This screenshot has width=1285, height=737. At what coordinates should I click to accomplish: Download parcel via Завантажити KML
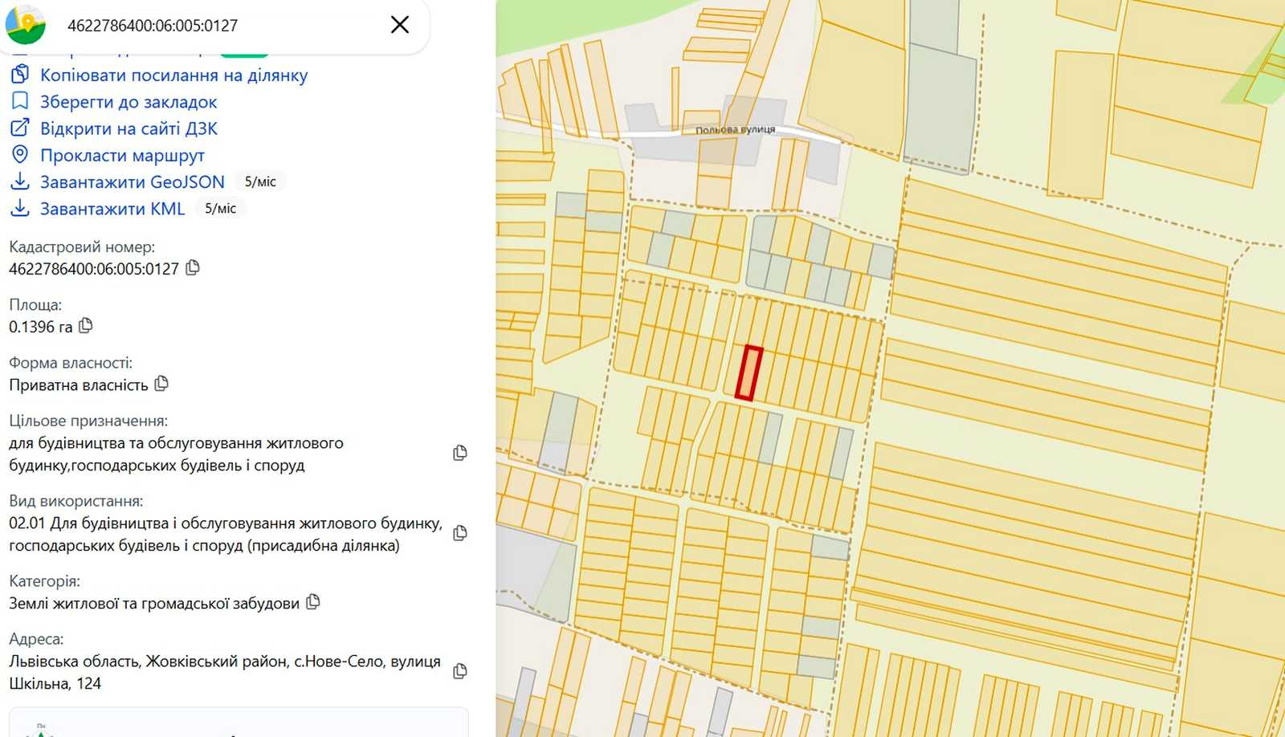(112, 209)
